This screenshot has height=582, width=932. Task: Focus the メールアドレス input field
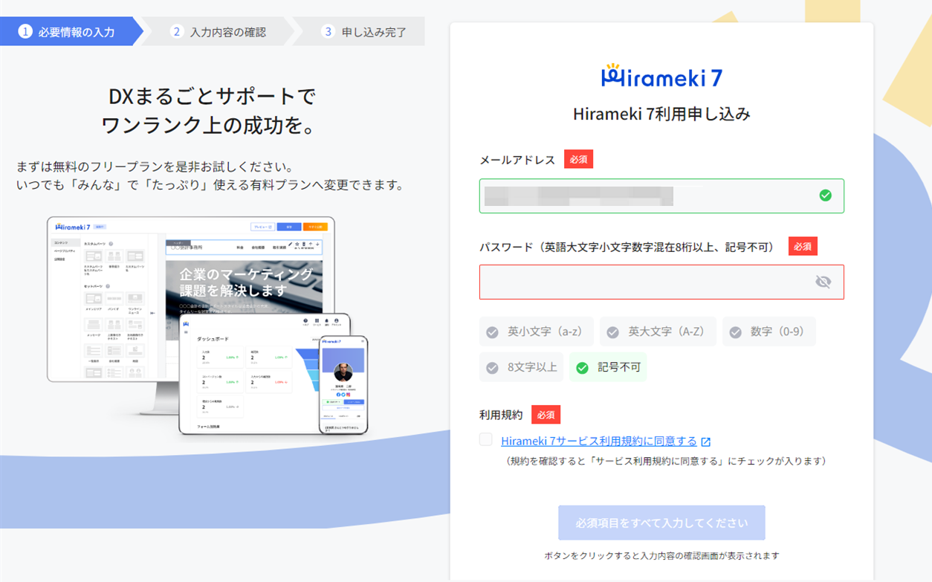pos(661,195)
